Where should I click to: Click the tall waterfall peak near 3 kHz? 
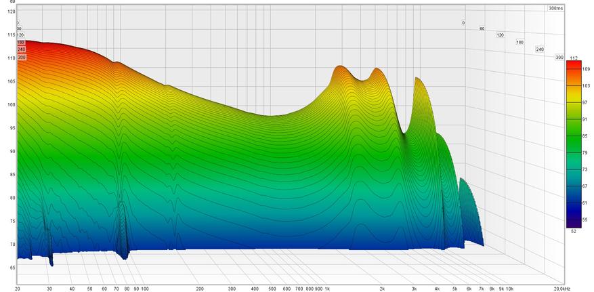tap(419, 81)
